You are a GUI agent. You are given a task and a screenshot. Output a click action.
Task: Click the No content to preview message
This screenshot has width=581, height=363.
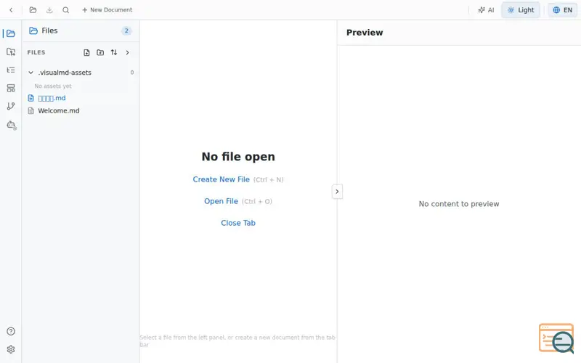point(459,204)
